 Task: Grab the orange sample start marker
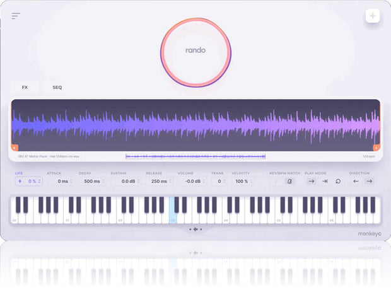tap(15, 148)
